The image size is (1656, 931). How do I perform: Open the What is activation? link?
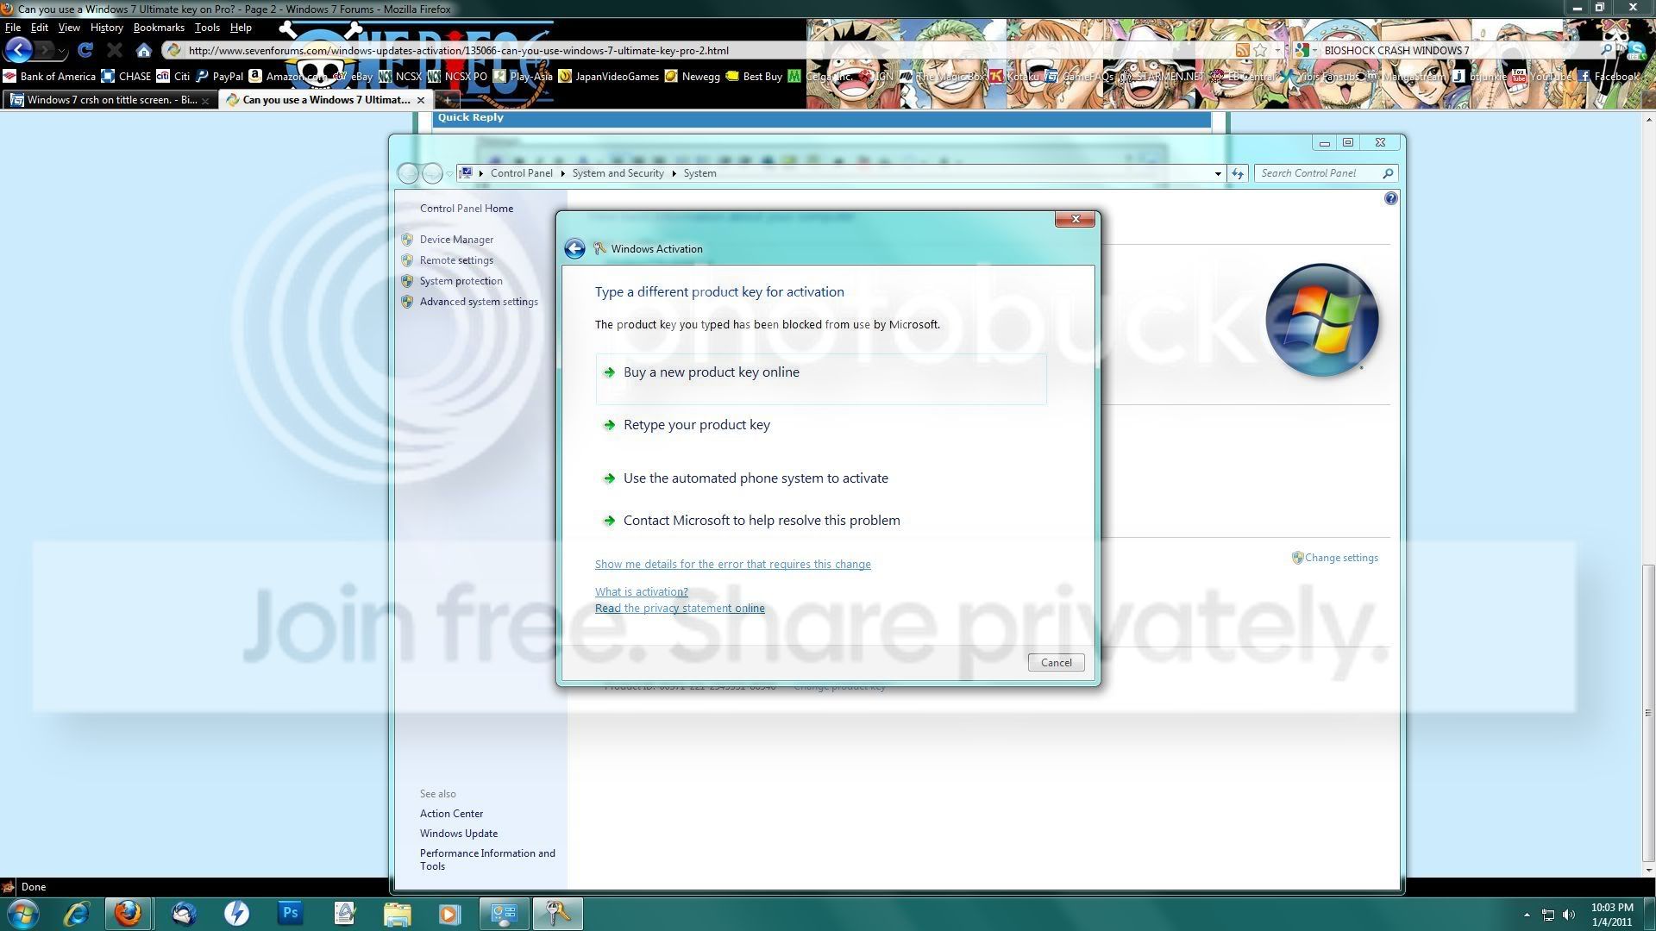coord(641,592)
